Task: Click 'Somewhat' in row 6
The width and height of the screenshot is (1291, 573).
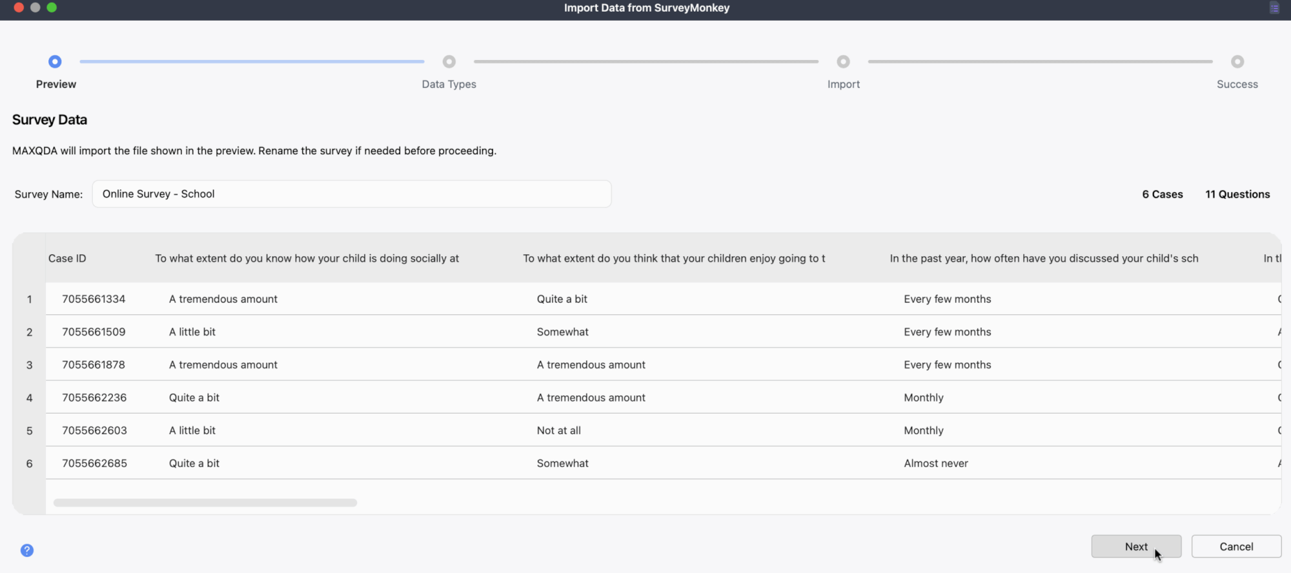Action: pyautogui.click(x=563, y=463)
